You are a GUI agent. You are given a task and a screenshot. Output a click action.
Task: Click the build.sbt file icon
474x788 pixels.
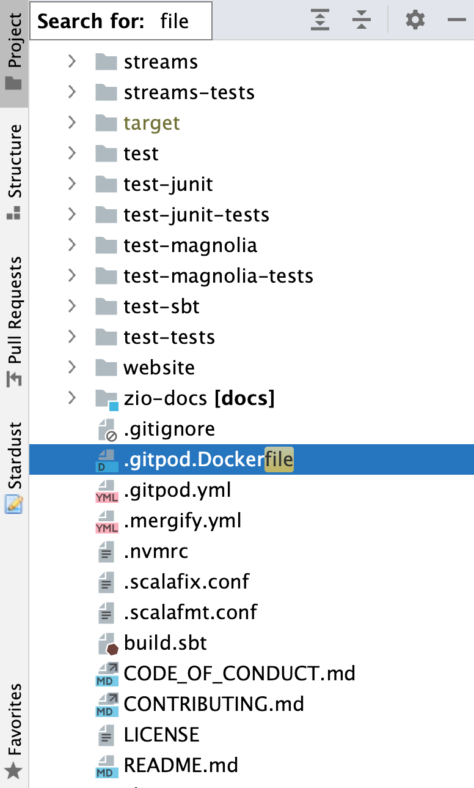(x=108, y=644)
